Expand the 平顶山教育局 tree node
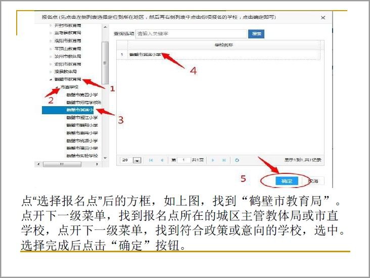370x278 pixels. pos(51,49)
